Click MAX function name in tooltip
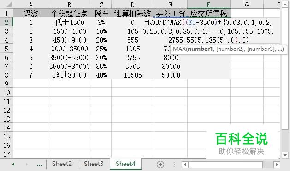 coord(179,49)
